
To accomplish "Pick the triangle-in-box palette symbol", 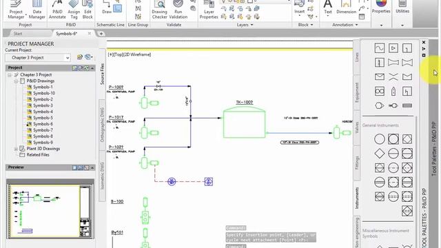I will [393, 48].
